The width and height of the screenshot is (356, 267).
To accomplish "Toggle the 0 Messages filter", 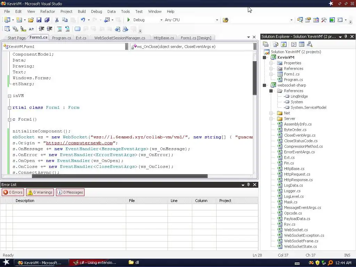I will [70, 192].
